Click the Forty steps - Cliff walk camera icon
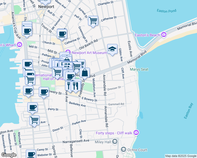This screenshot has width=197, height=158. click(136, 133)
